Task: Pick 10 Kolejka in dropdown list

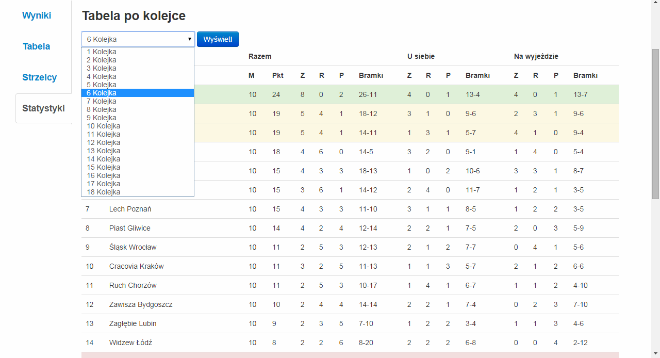Action: 104,126
